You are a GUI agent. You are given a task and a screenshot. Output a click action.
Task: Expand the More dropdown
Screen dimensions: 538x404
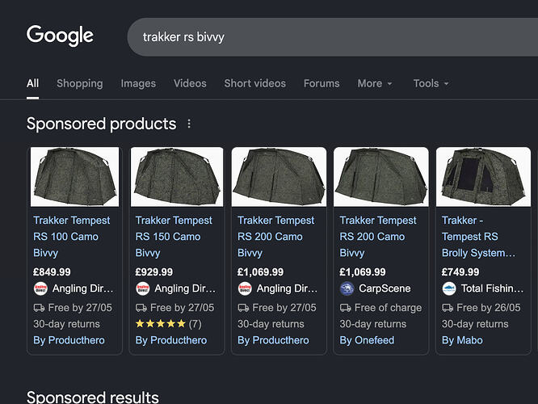tap(375, 83)
